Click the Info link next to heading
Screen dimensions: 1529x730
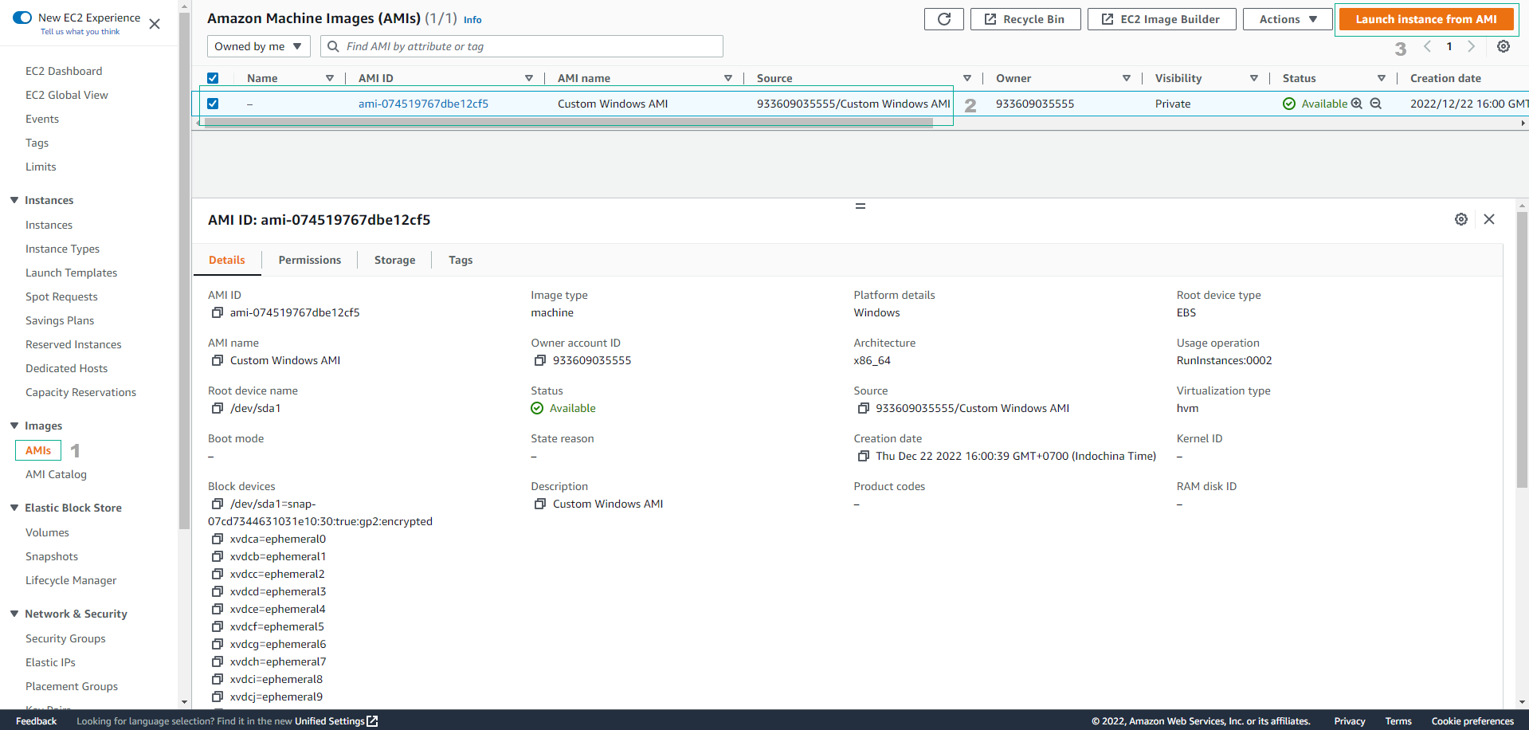tap(472, 20)
